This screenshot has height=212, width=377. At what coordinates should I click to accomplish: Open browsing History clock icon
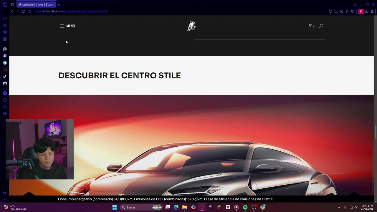[5, 100]
